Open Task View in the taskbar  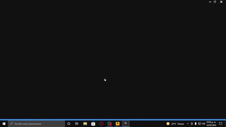click(77, 124)
